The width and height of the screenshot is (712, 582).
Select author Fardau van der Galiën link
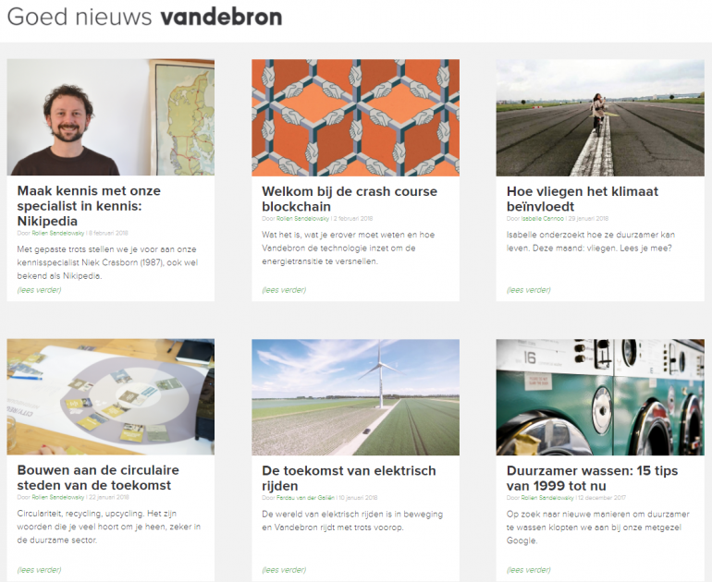click(x=305, y=498)
